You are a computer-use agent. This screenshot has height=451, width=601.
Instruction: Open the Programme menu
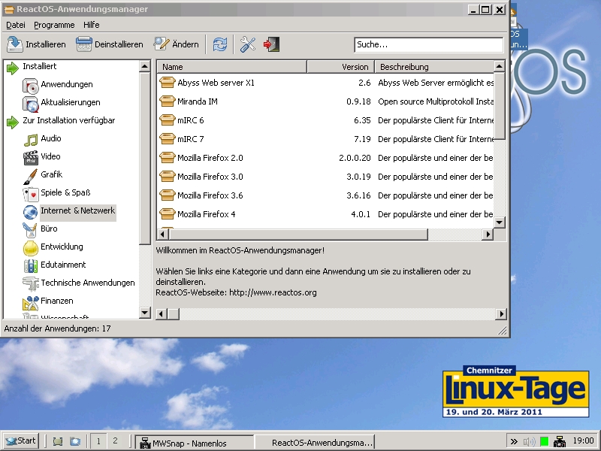pyautogui.click(x=53, y=25)
